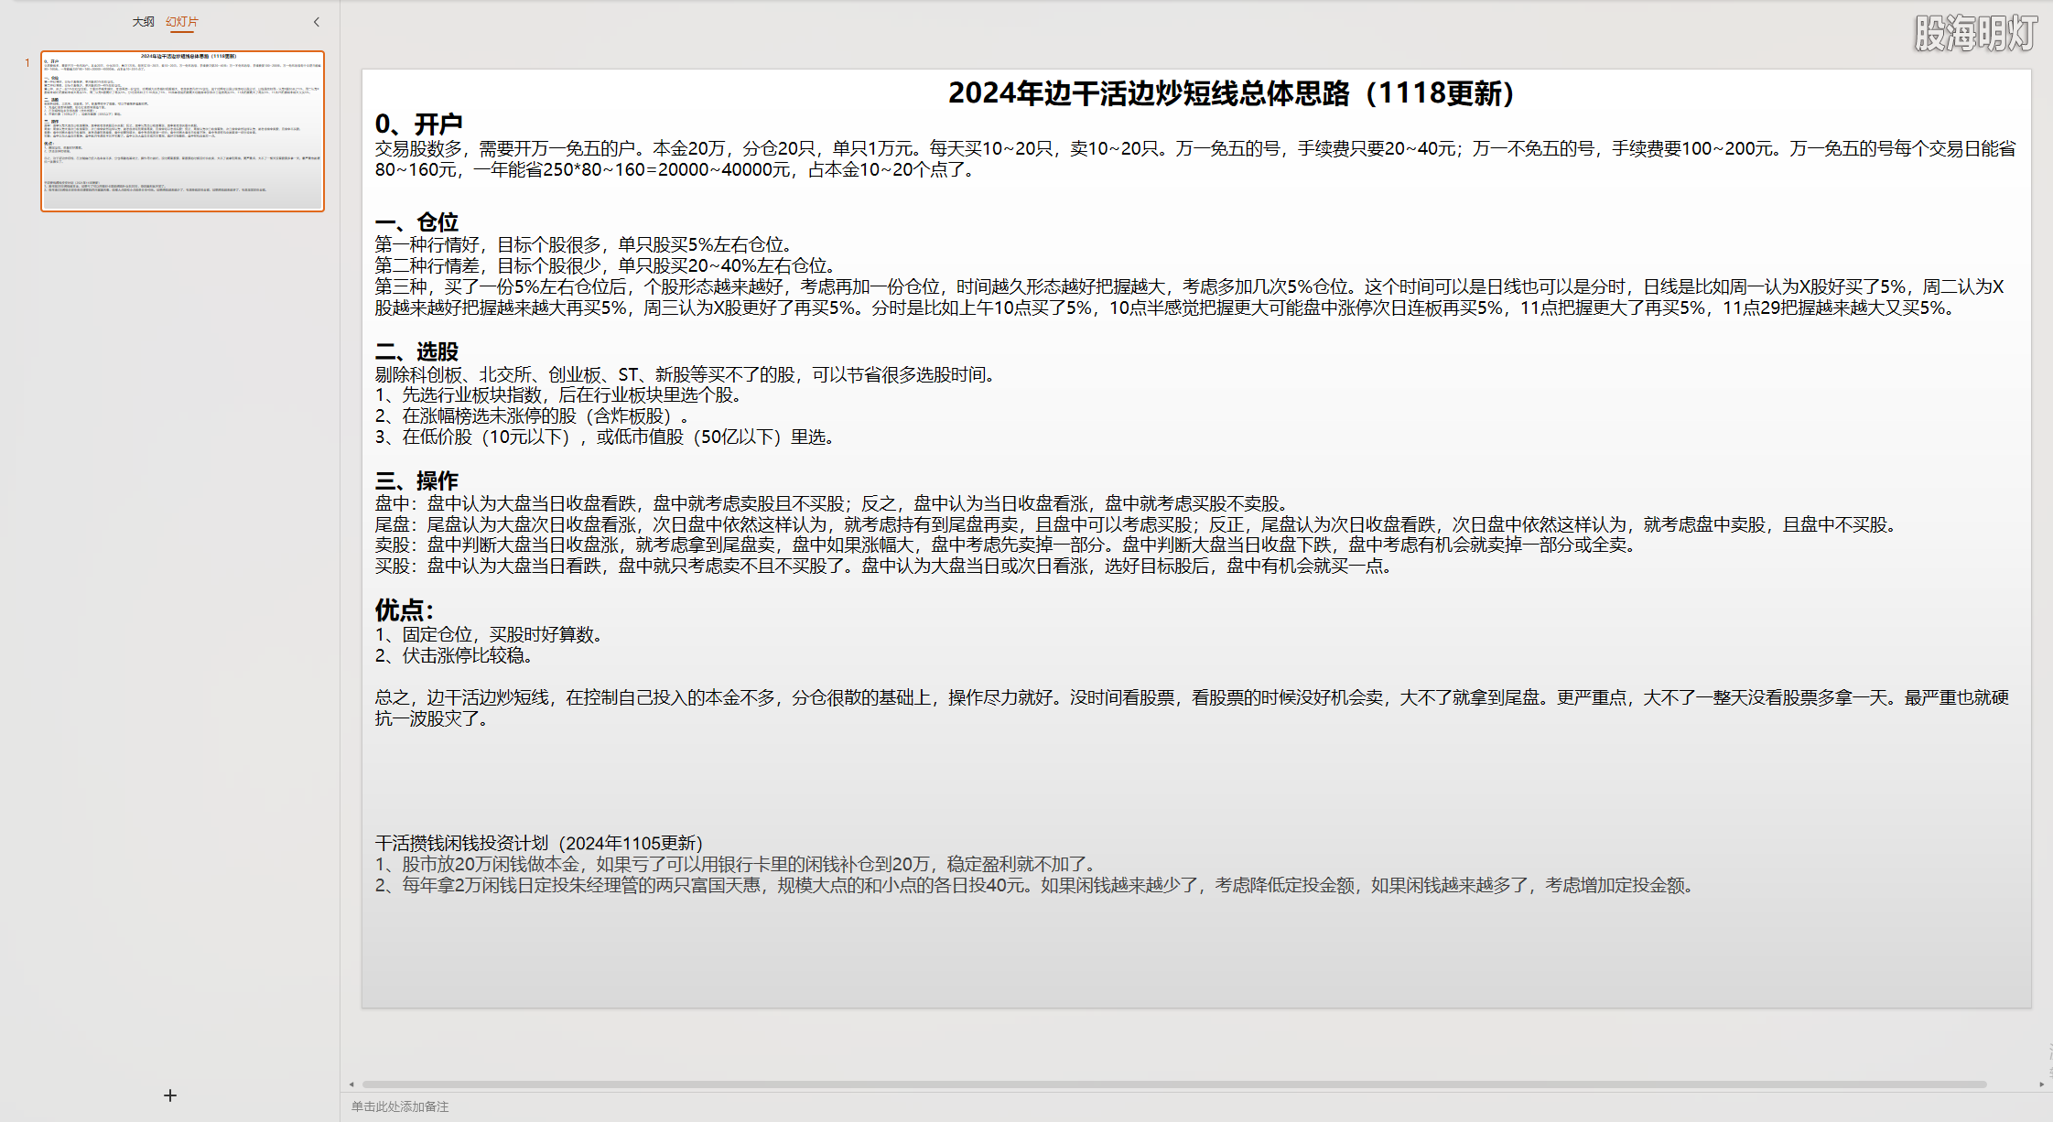
Task: Collapse the slide thumbnail panel
Action: 317,22
